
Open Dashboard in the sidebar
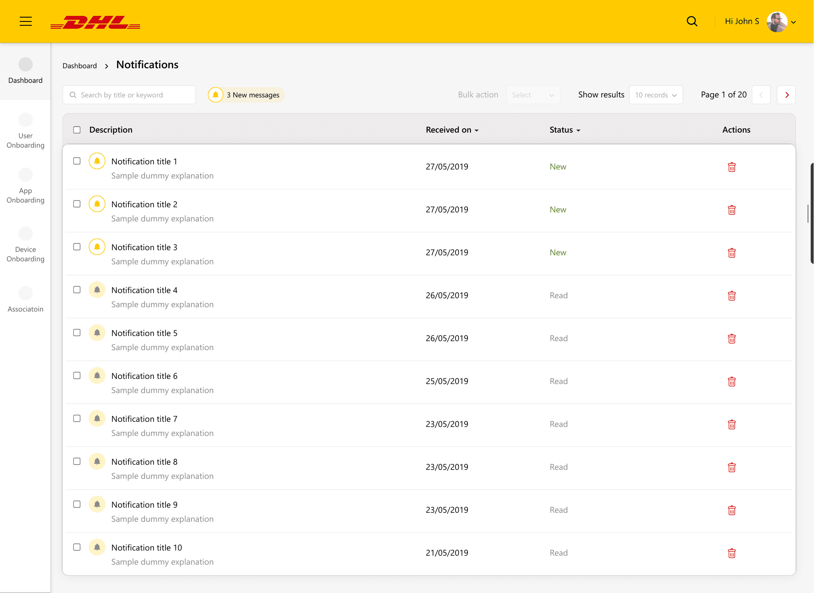click(25, 71)
